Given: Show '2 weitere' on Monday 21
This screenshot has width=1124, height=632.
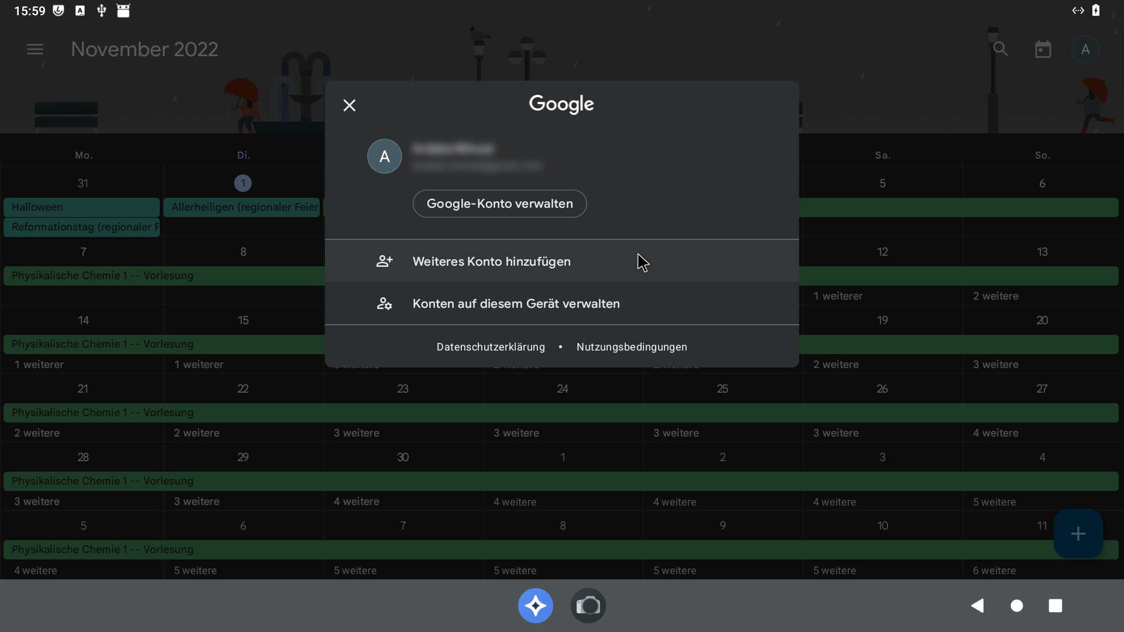Looking at the screenshot, I should (x=37, y=433).
